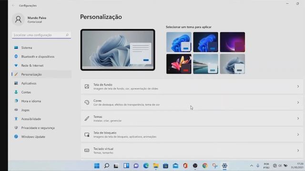This screenshot has height=171, width=305.
Task: Apply the gray flow theme thumbnail
Action: 233,64
